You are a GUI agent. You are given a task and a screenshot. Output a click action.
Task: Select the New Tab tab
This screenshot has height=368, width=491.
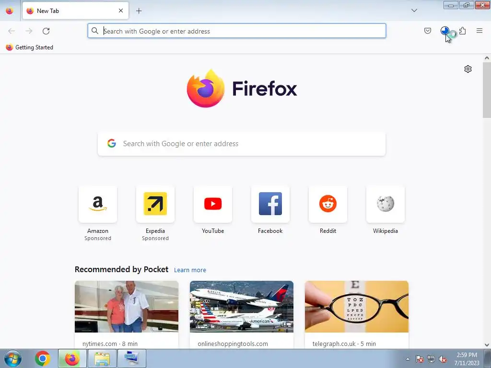coord(75,11)
